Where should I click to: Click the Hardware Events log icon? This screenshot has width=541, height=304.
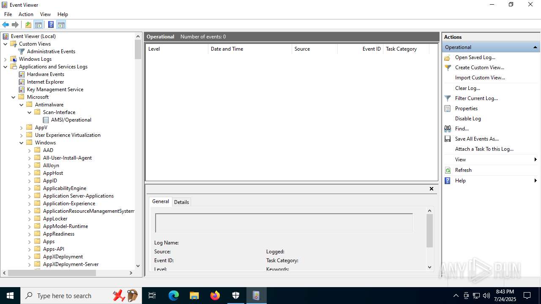point(22,74)
